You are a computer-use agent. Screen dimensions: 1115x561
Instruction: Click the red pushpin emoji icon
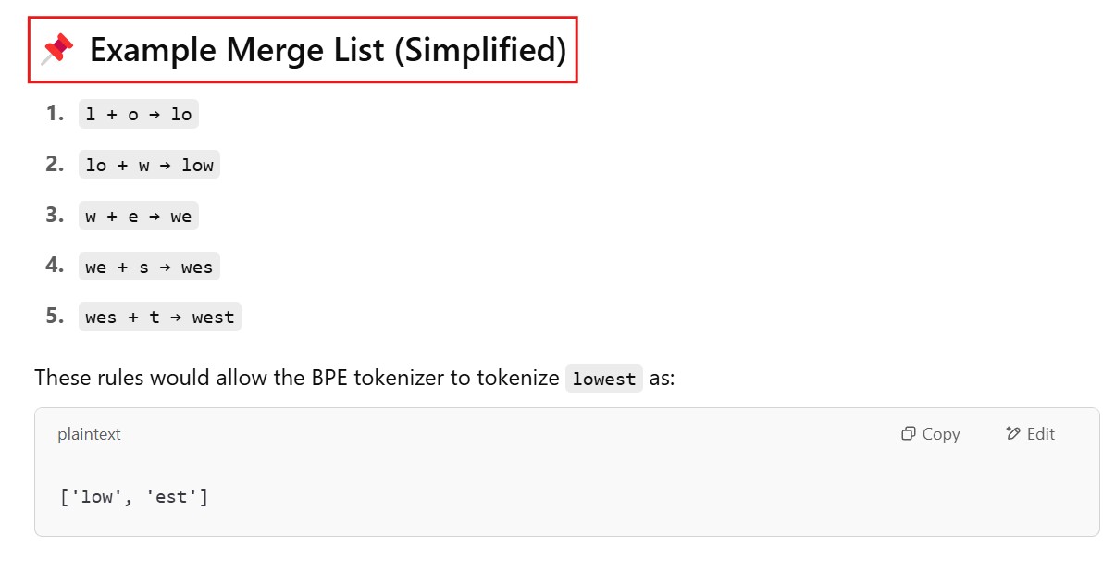(57, 49)
